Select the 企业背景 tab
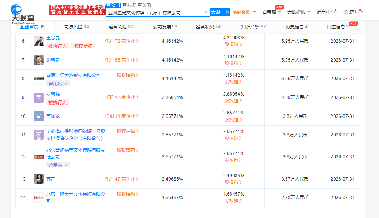This screenshot has width=379, height=218. pos(32,27)
